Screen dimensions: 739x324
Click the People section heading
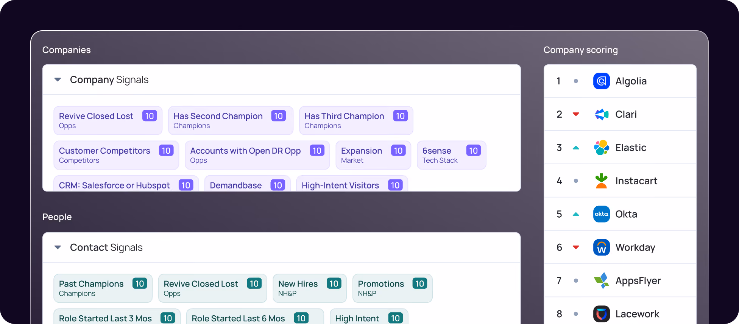pos(57,217)
